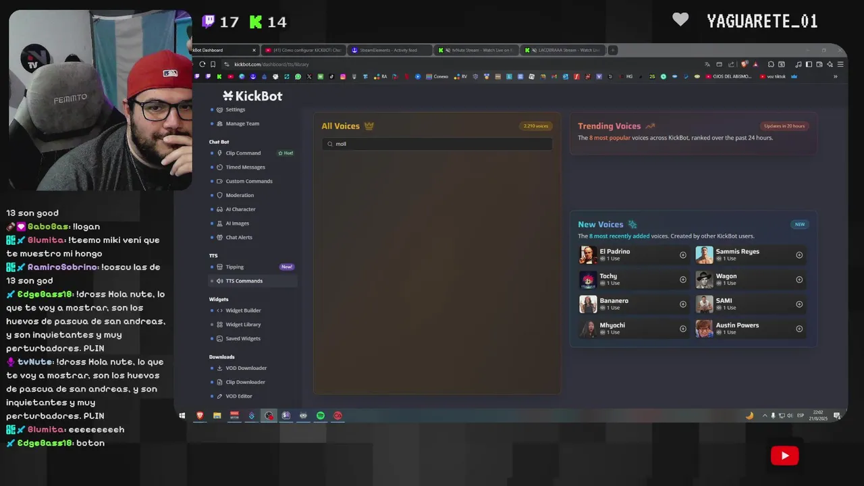Click the Trending Voices heading
Image resolution: width=864 pixels, height=486 pixels.
609,126
